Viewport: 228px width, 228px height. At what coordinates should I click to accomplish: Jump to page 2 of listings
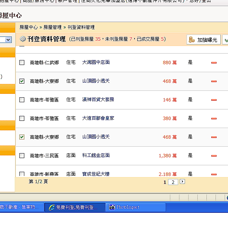click(x=173, y=182)
